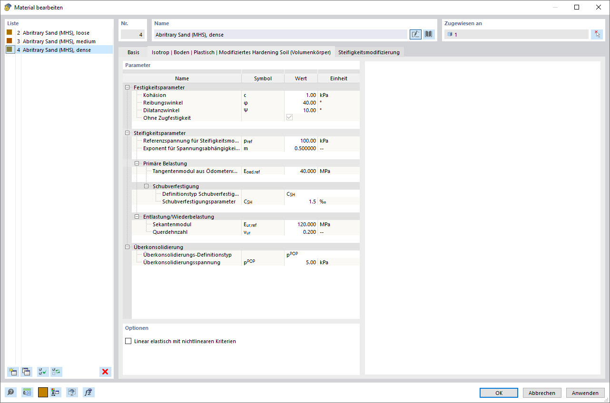Toggle the rename pencil icon beside Name
This screenshot has width=610, height=403.
415,34
